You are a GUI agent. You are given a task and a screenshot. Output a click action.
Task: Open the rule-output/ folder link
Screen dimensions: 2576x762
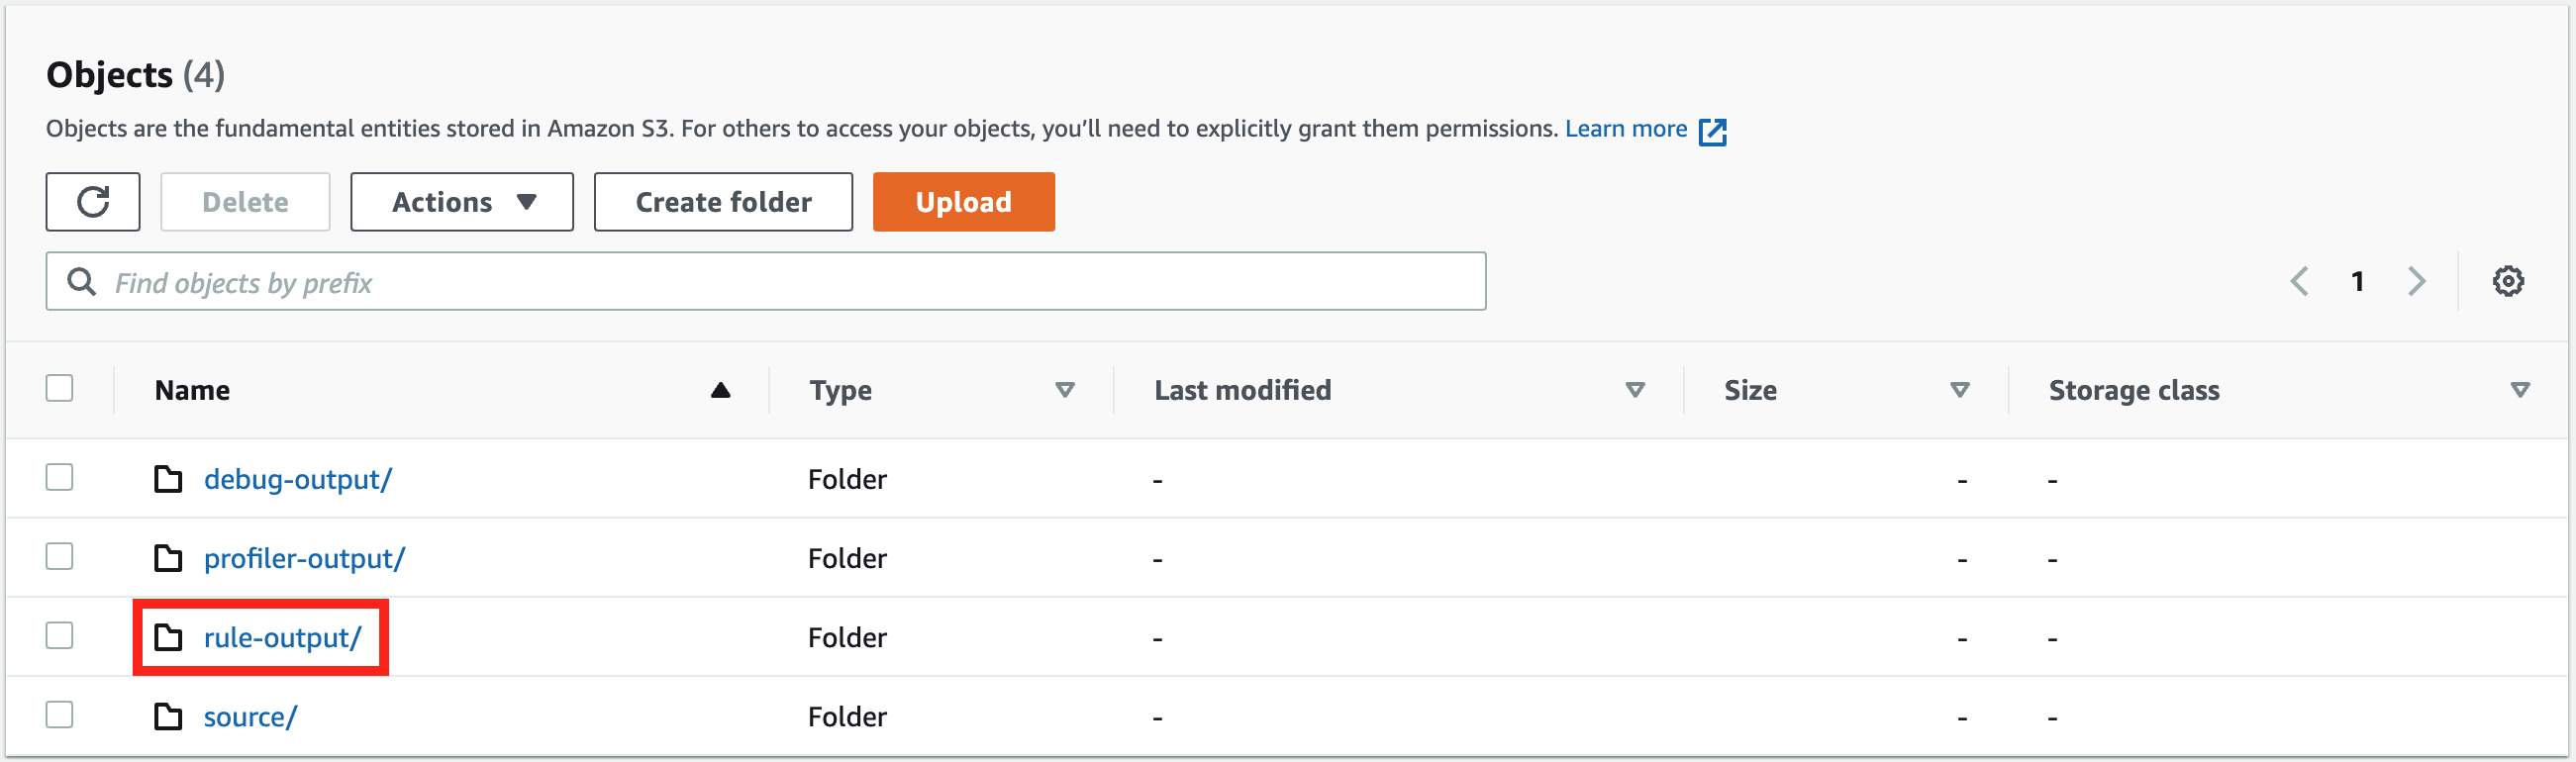(282, 638)
